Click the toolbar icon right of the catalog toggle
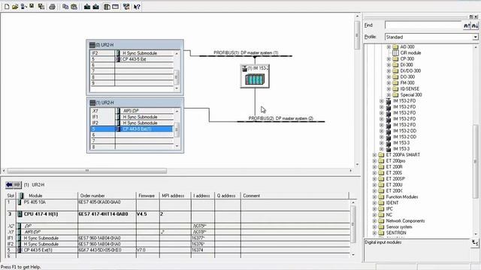 pyautogui.click(x=115, y=7)
